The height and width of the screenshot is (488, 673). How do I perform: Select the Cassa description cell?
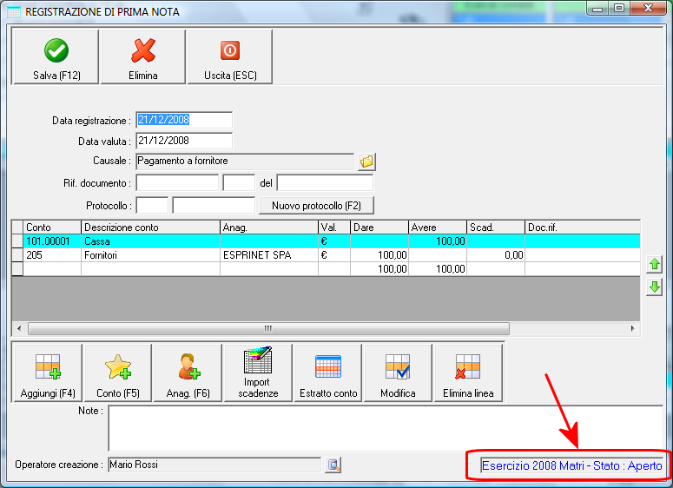[x=150, y=241]
